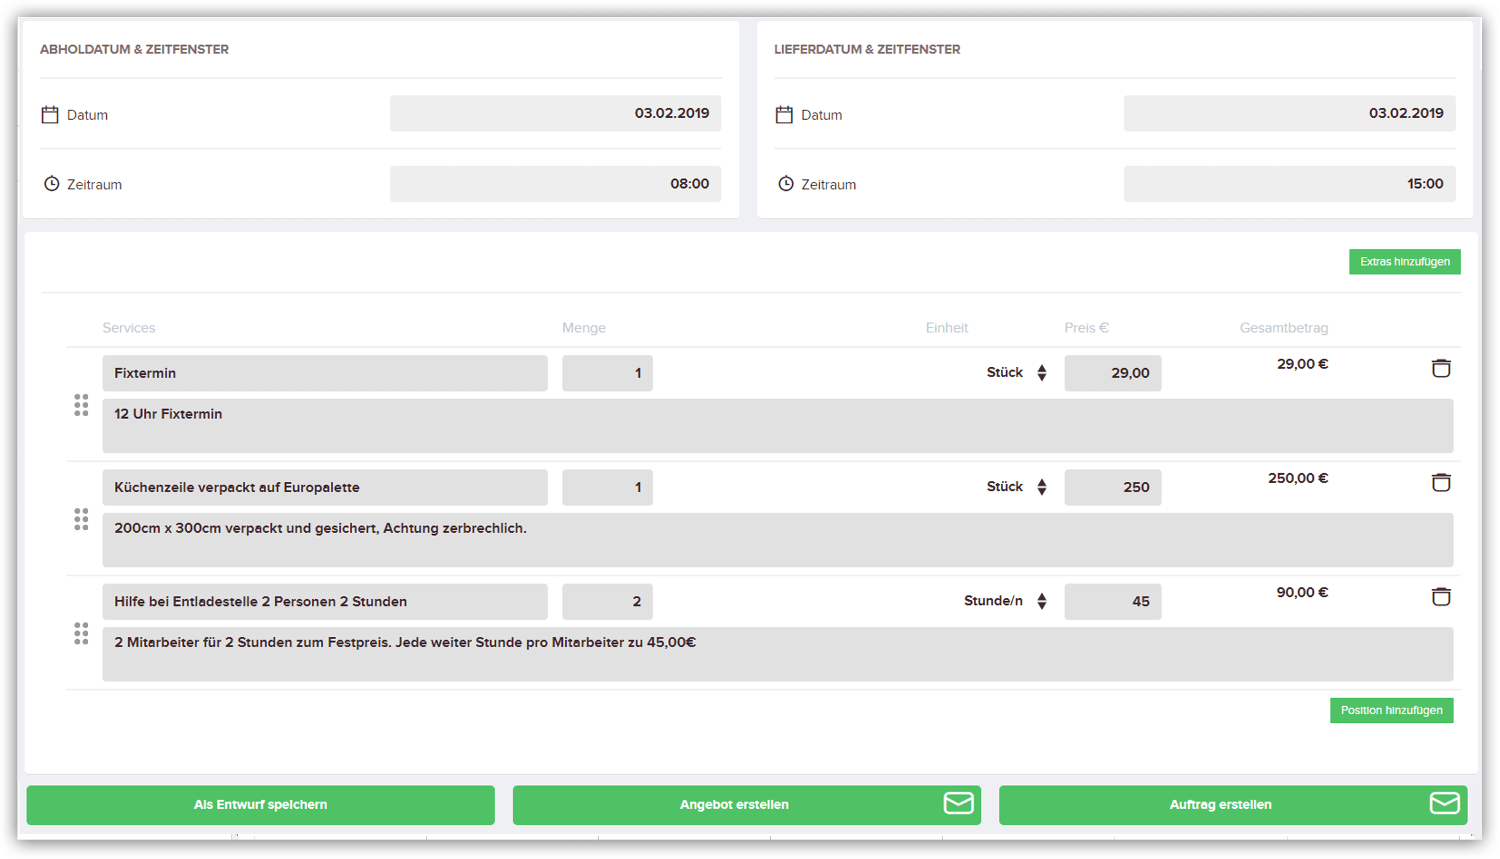The width and height of the screenshot is (1500, 859).
Task: Delete the Fixtermin row with trash icon
Action: pos(1441,369)
